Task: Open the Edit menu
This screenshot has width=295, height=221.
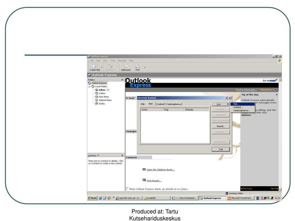Action: [98, 60]
